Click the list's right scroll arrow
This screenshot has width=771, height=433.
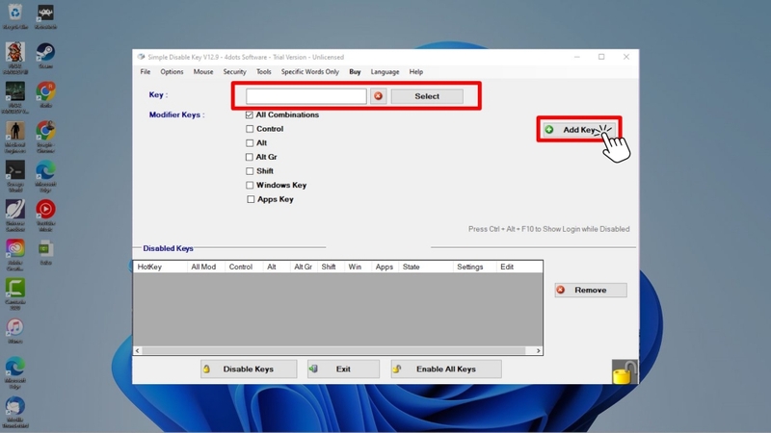[539, 350]
